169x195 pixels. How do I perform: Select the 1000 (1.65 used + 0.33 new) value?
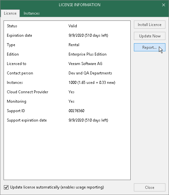92,83
